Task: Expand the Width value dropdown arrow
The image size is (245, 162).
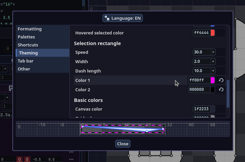Action: click(x=213, y=61)
